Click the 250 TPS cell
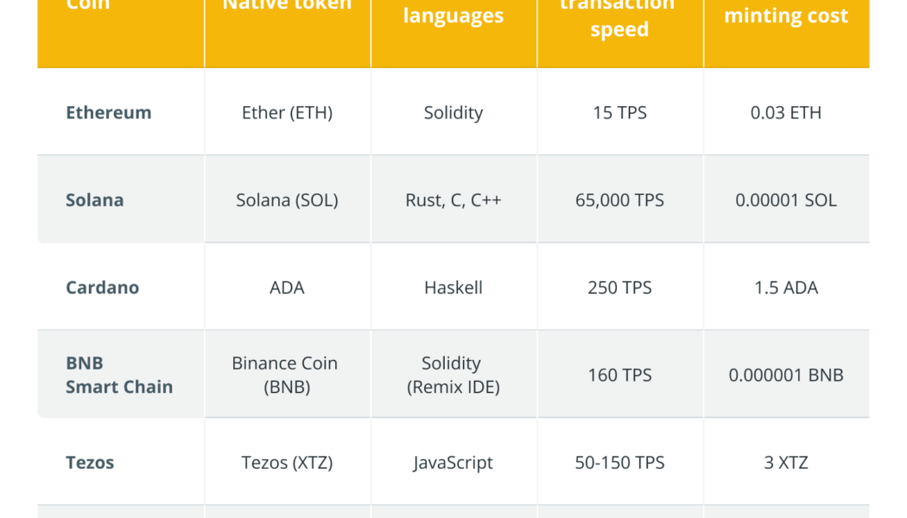This screenshot has width=907, height=518. pos(619,287)
